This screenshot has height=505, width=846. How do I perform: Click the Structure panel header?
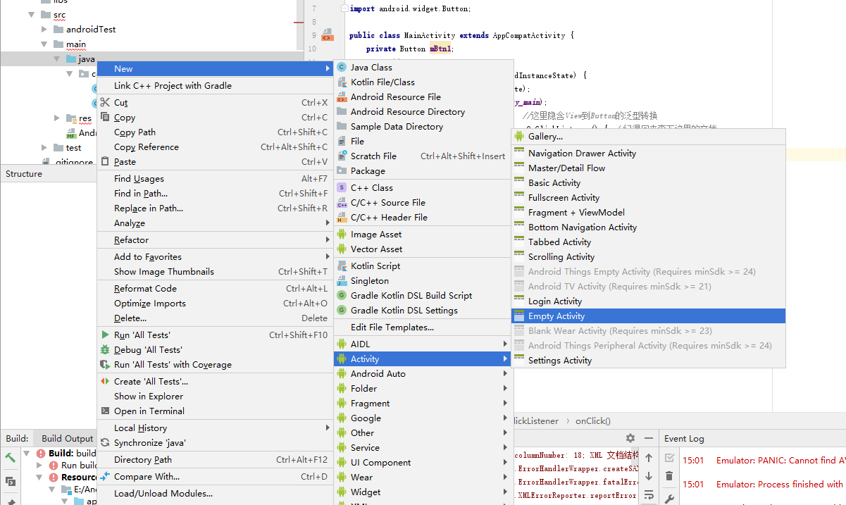point(24,174)
